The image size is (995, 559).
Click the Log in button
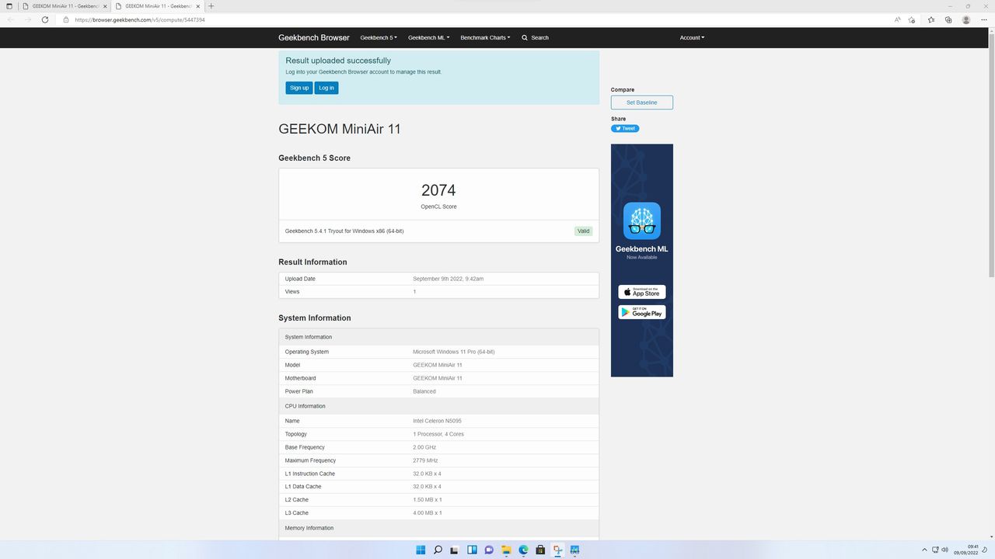tap(326, 88)
